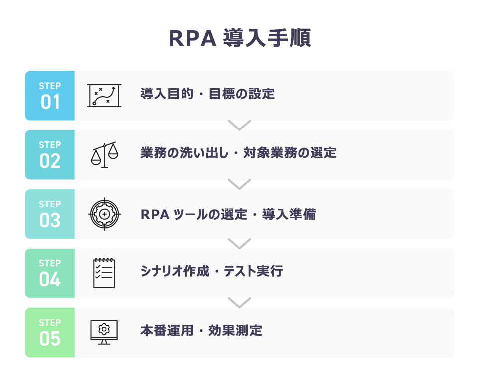This screenshot has width=479, height=385.
Task: Click the text RPAツールの選定・導入準備
Action: coord(228,214)
